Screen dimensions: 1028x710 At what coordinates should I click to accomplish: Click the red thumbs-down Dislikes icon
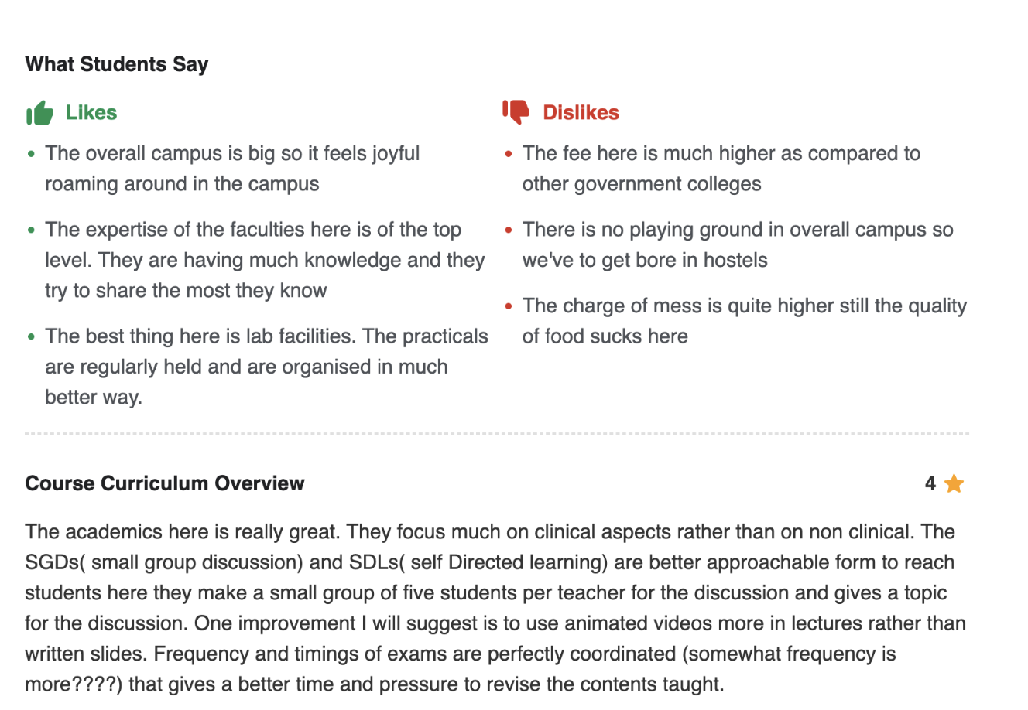516,112
